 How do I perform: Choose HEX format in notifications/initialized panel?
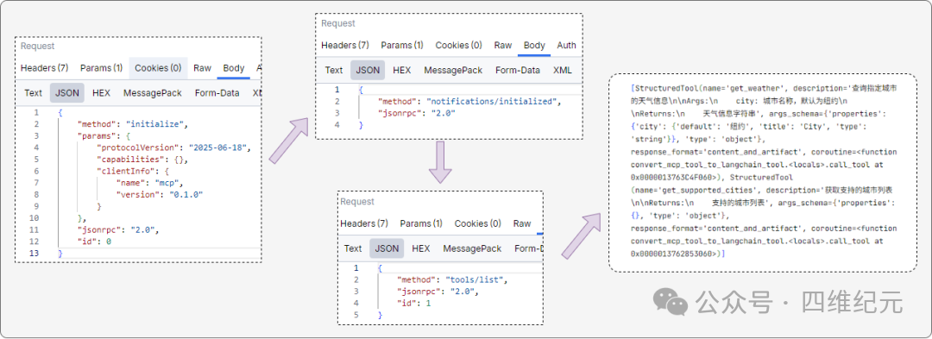point(402,70)
